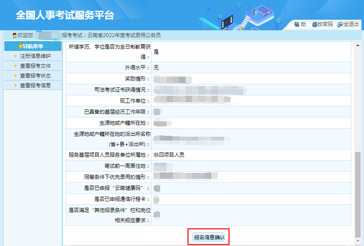The height and width of the screenshot is (246, 364).
Task: Click the 全国人事考试服务平台 site title
Action: pos(65,15)
